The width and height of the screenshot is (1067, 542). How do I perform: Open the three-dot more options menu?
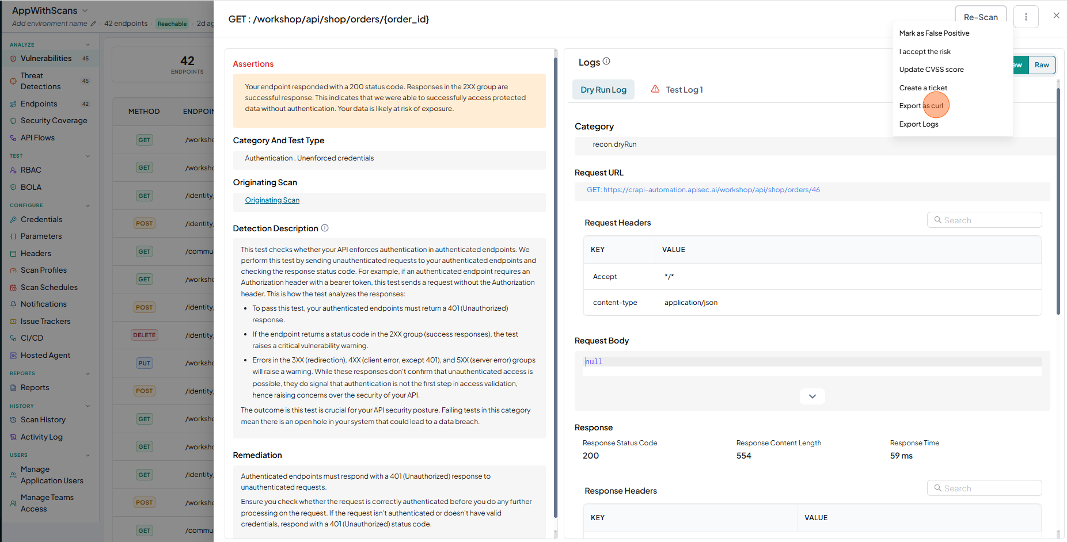point(1026,17)
